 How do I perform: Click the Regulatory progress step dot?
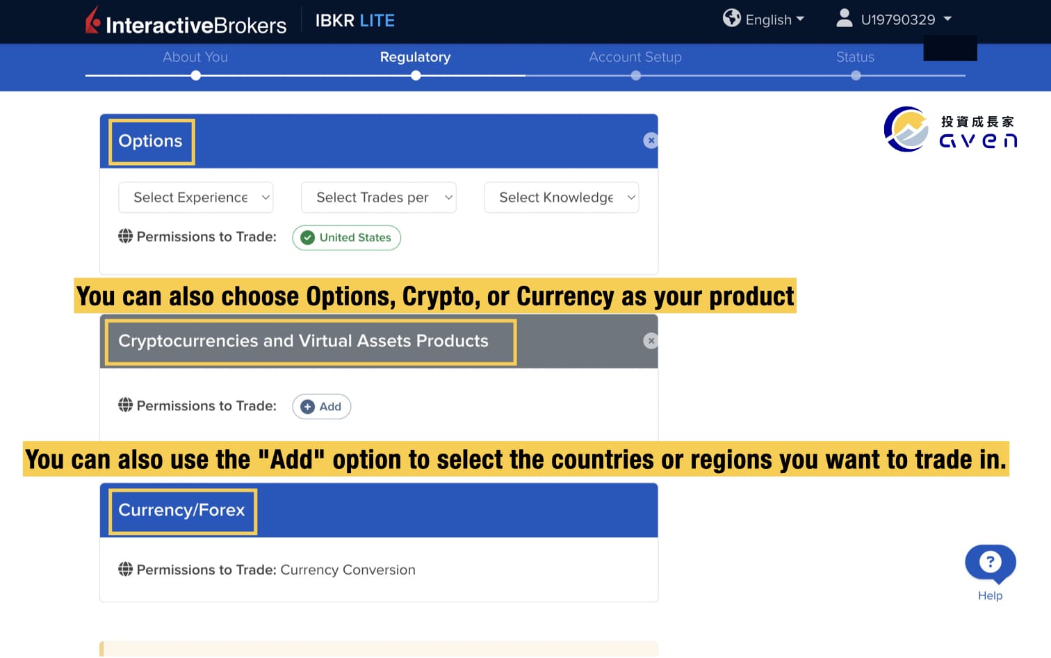click(x=415, y=75)
